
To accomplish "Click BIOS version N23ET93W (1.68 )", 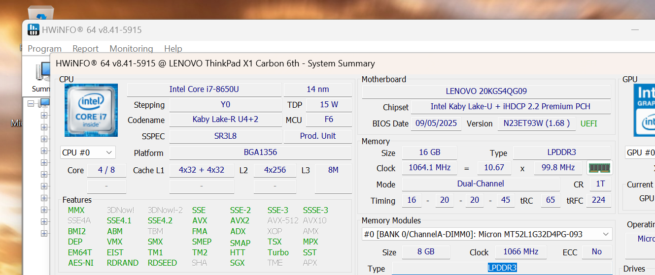I will pos(536,123).
